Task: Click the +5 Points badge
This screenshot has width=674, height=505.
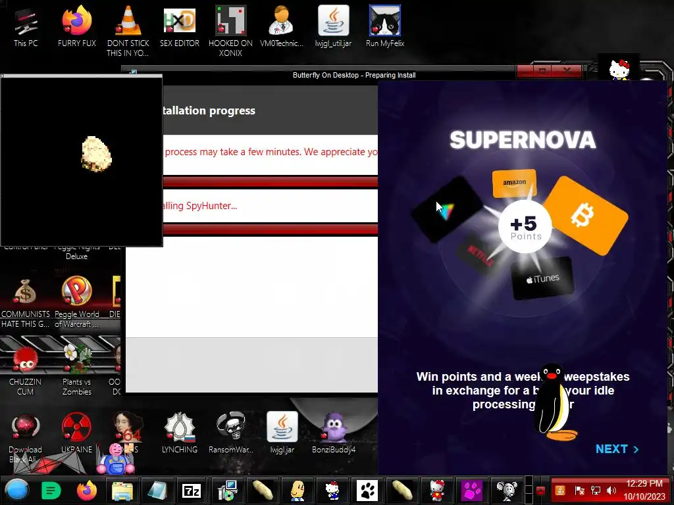Action: 525,227
